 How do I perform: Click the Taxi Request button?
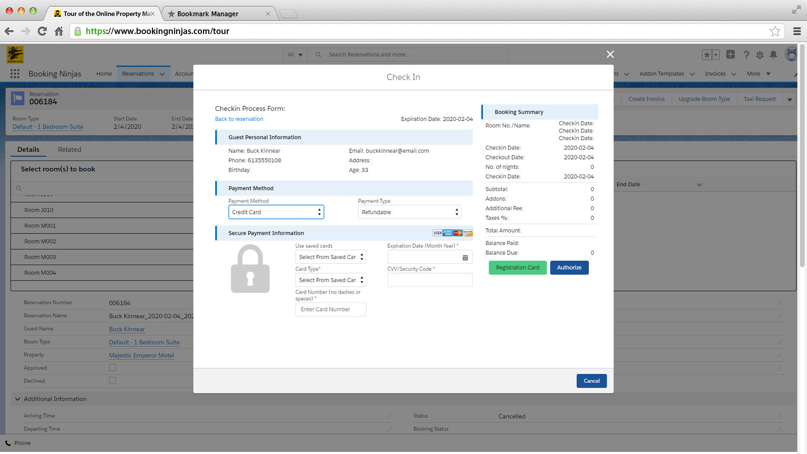tap(760, 99)
